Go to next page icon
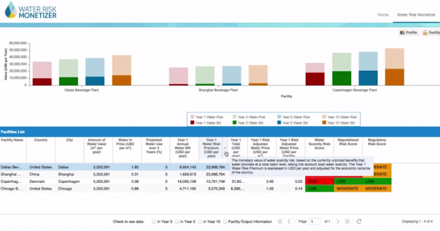This screenshot has width=440, height=231. coord(338,222)
